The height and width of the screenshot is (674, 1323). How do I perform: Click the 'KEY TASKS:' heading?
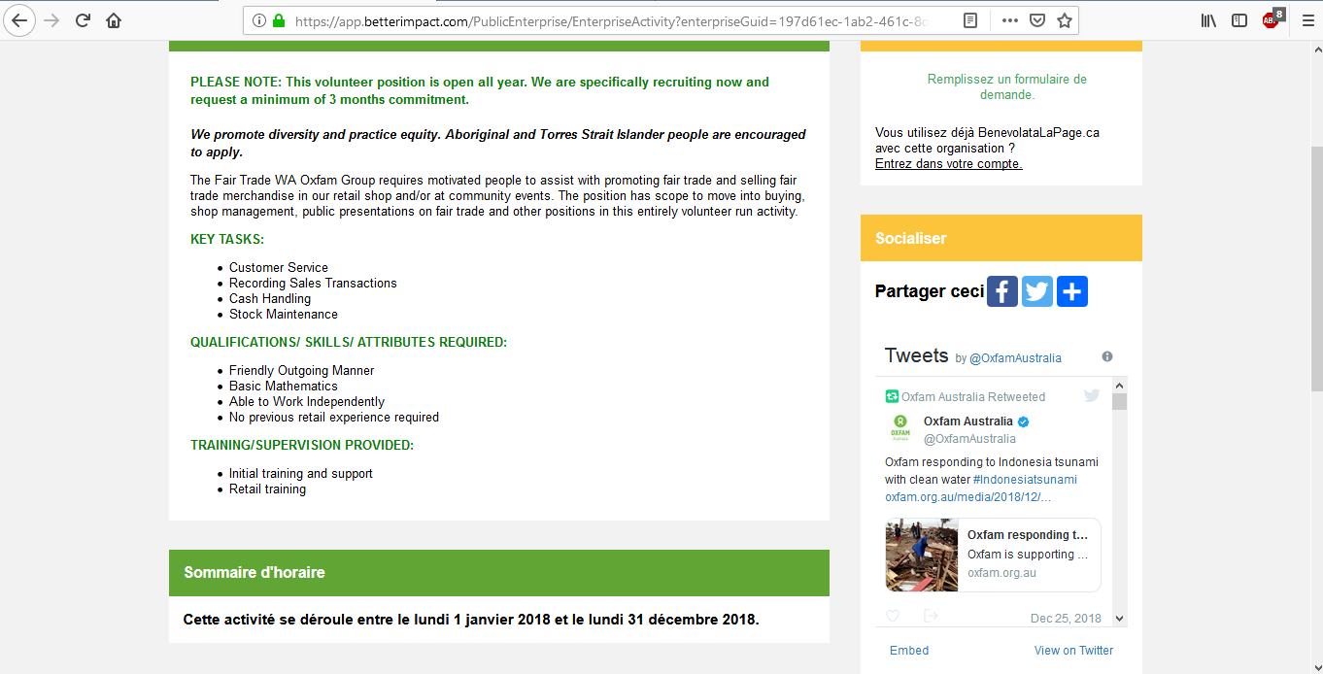coord(227,240)
